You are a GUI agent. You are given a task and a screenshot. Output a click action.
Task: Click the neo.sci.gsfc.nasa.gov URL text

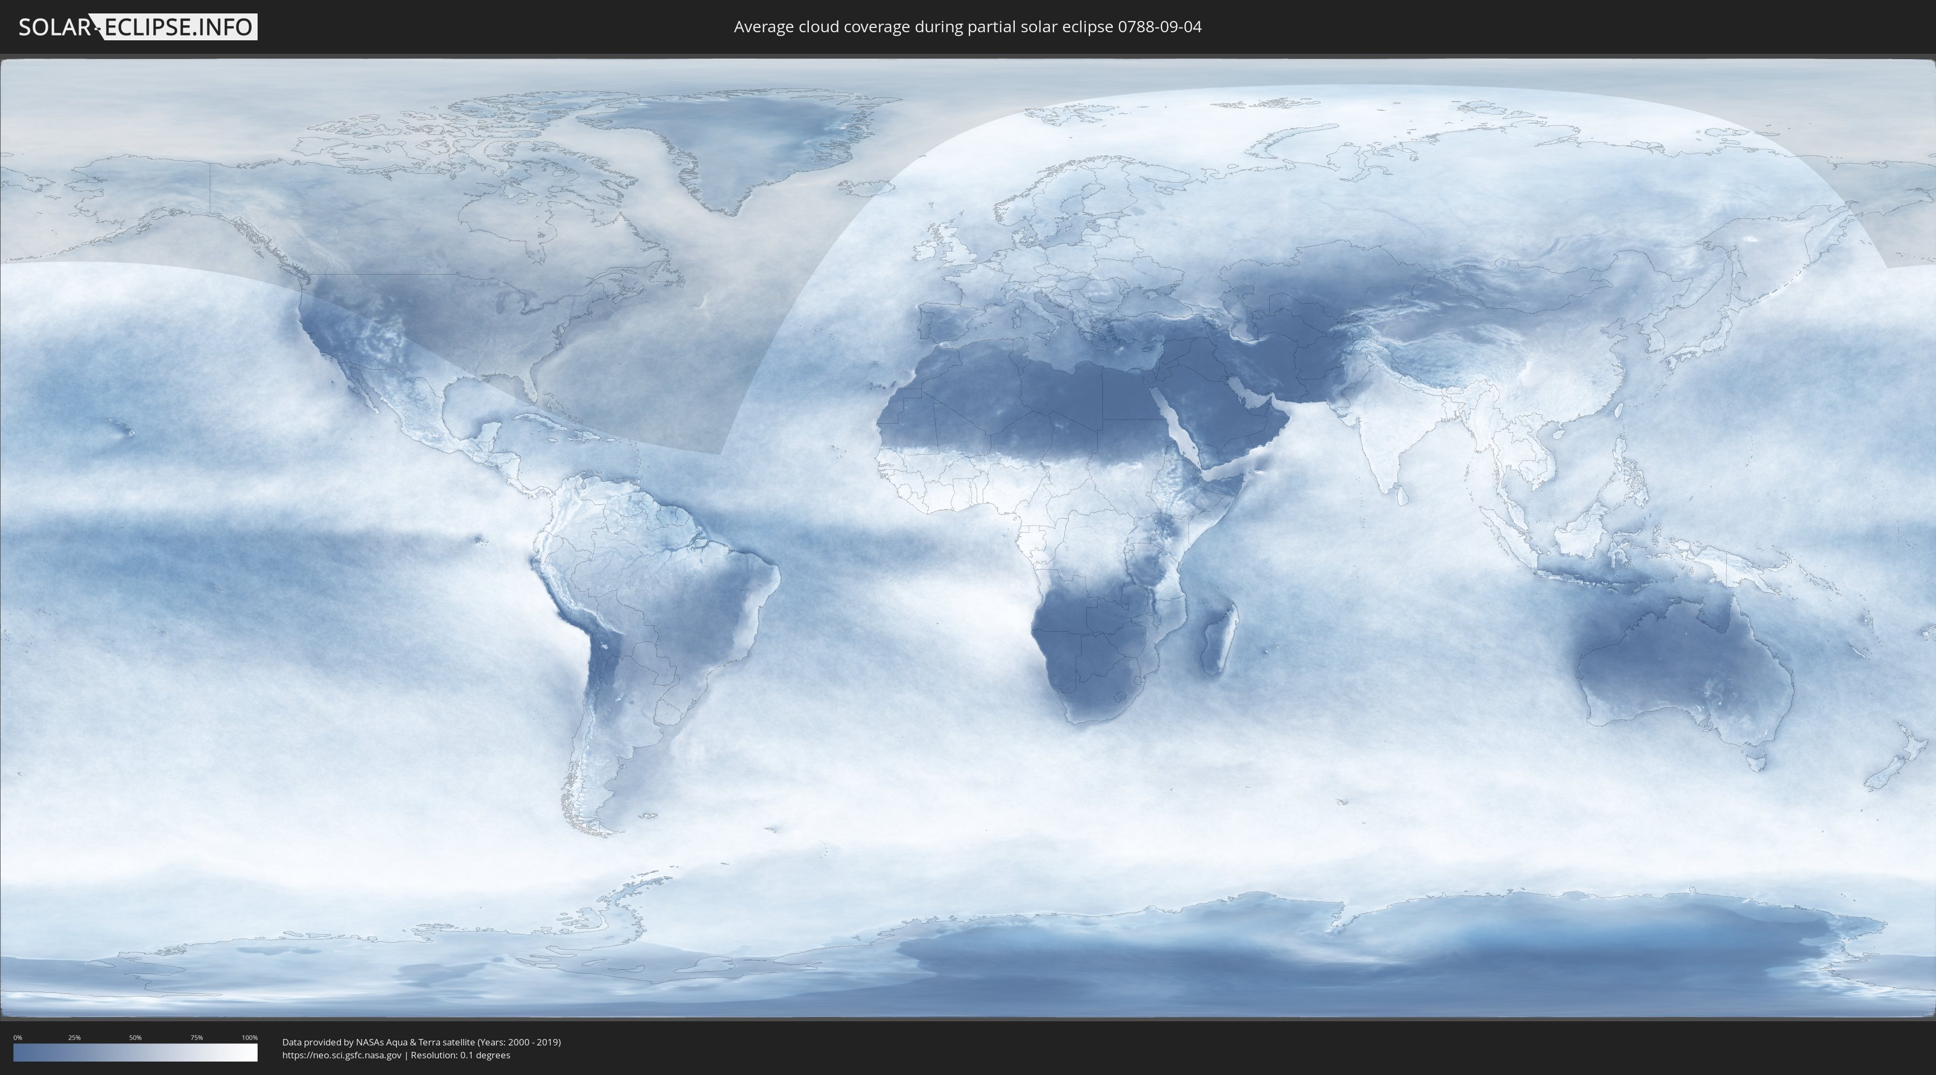(x=342, y=1056)
